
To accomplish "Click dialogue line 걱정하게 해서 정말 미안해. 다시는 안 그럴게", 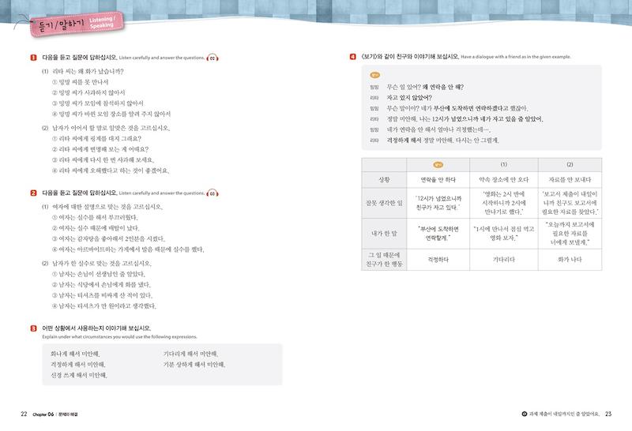I will [443, 141].
